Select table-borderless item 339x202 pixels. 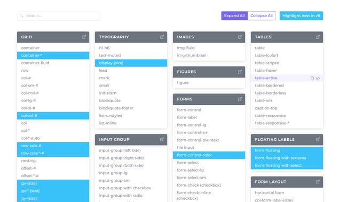pos(287,93)
